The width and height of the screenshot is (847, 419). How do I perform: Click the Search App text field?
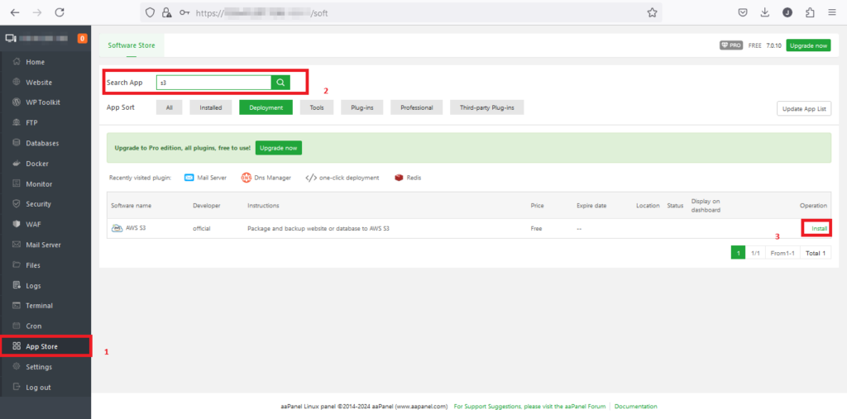click(x=213, y=83)
